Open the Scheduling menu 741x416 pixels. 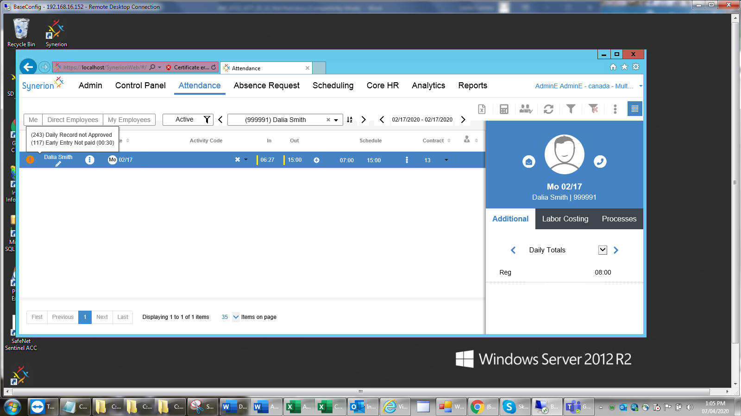333,86
